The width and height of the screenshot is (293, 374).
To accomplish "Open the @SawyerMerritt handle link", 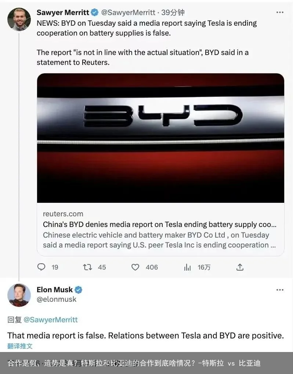I will [128, 12].
